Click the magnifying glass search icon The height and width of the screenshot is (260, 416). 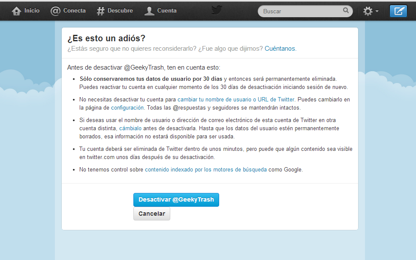click(x=346, y=11)
